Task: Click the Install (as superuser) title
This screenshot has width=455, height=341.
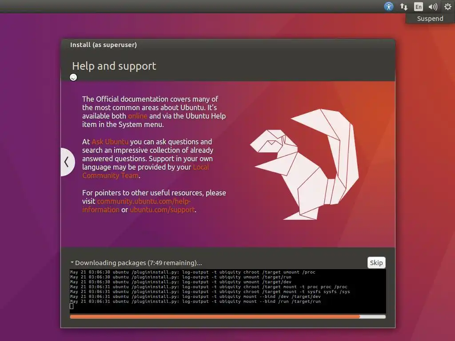Action: point(103,45)
